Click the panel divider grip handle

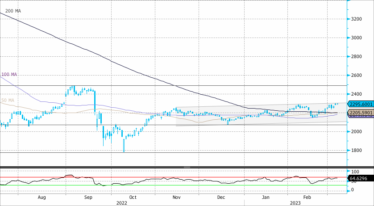[x=187, y=167]
